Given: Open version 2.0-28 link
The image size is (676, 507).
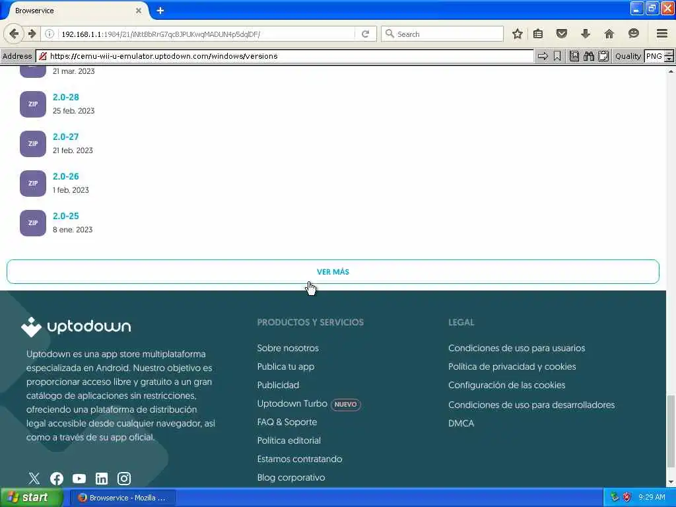Looking at the screenshot, I should pyautogui.click(x=65, y=98).
